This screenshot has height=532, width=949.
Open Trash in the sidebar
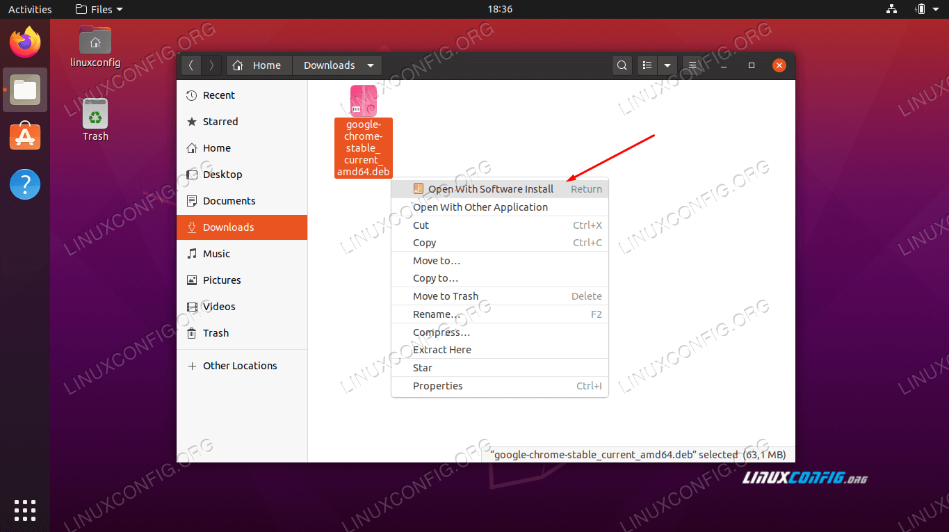[x=242, y=333]
